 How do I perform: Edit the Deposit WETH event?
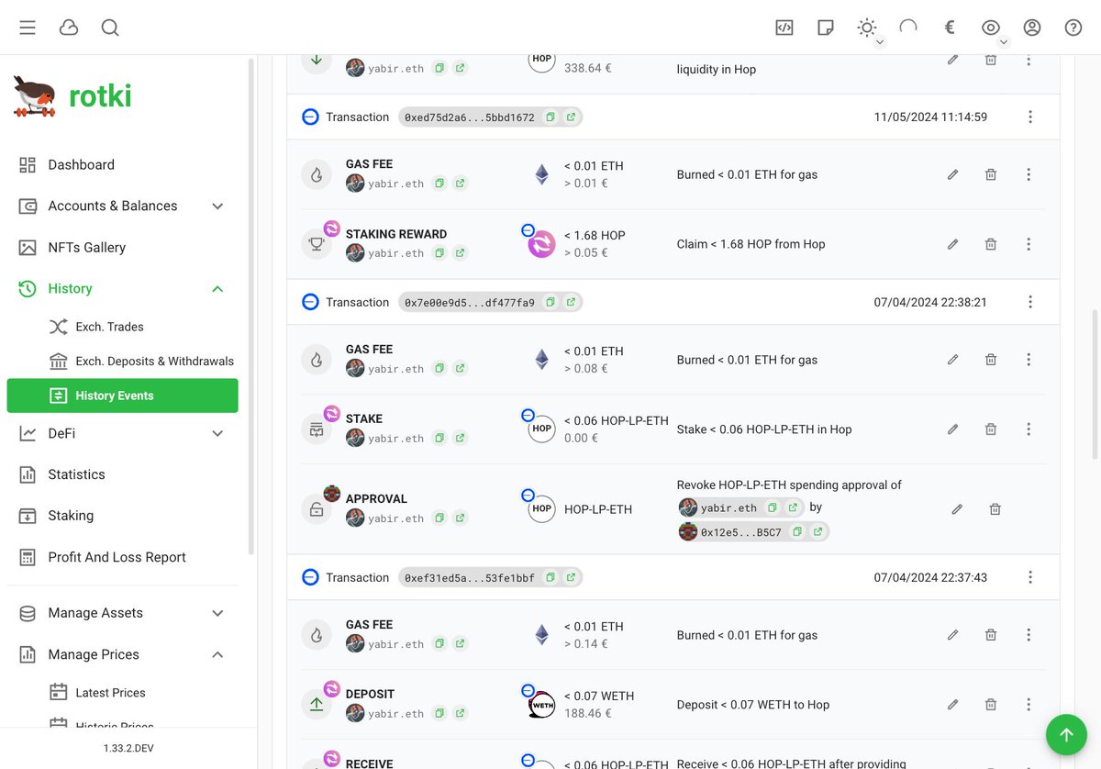[x=952, y=705]
